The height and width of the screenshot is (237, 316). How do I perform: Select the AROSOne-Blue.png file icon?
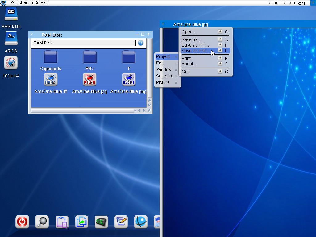tap(128, 80)
